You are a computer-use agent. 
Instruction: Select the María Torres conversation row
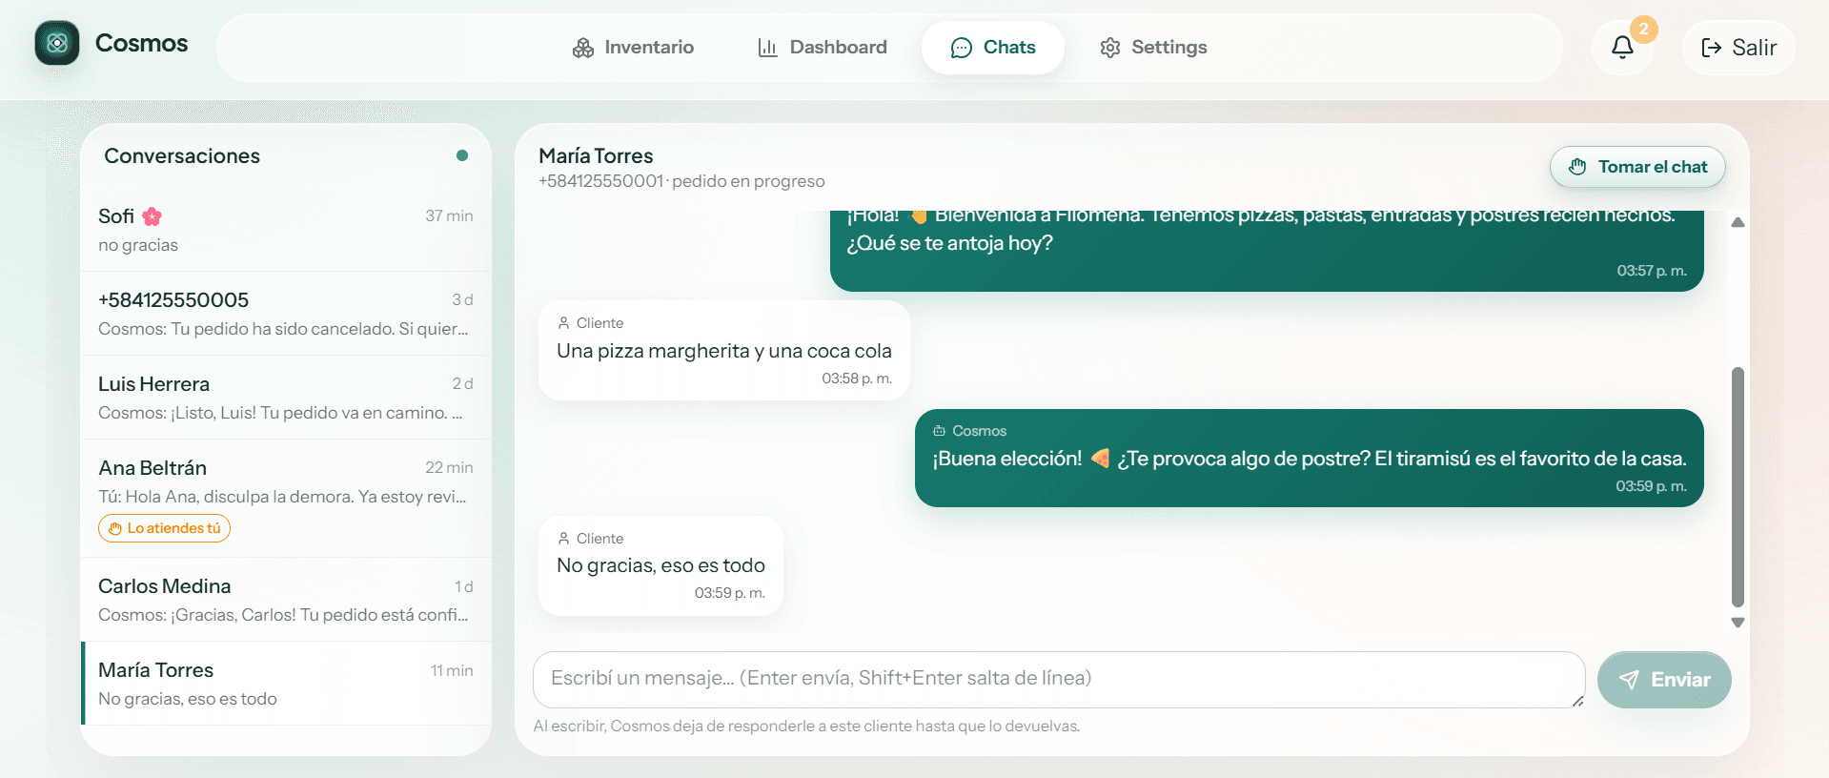(286, 684)
